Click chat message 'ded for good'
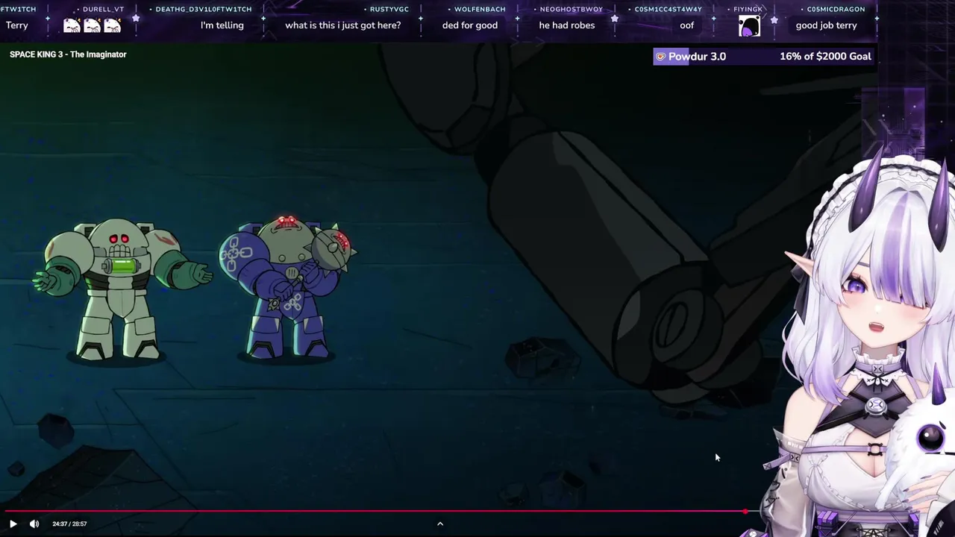The height and width of the screenshot is (537, 955). point(470,25)
